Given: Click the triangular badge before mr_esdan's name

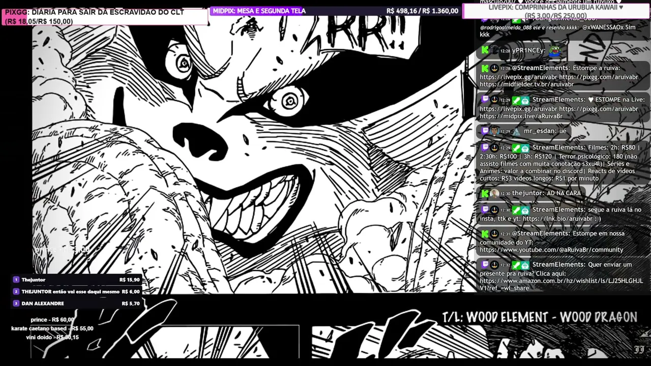Looking at the screenshot, I should pos(516,131).
